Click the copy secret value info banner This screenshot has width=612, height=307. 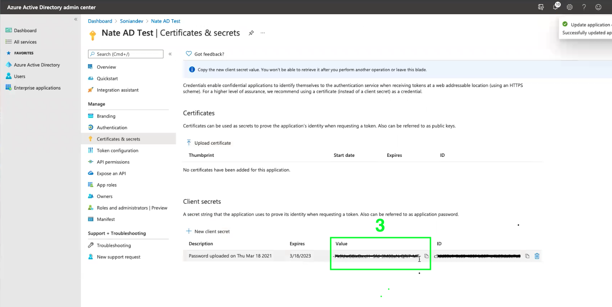(x=397, y=69)
